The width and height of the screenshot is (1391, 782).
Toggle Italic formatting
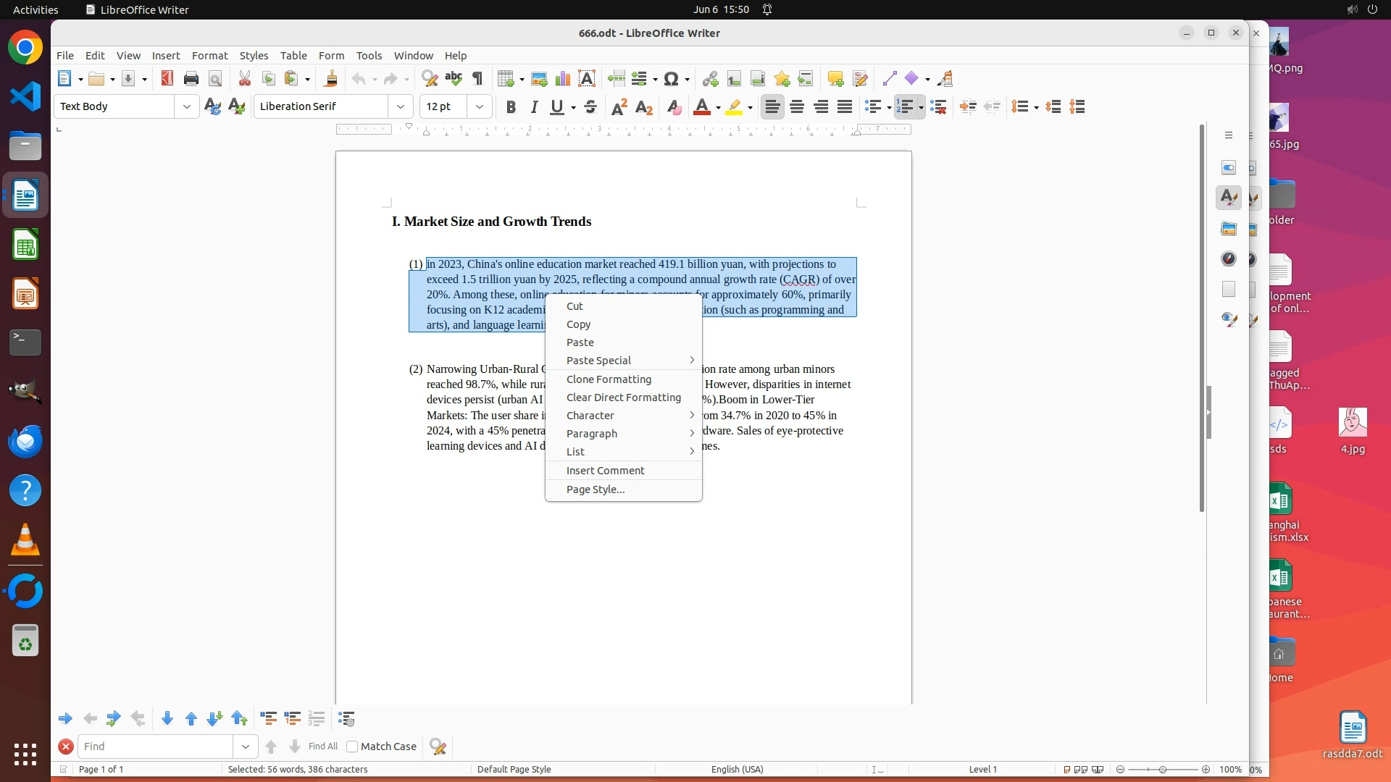click(x=534, y=107)
